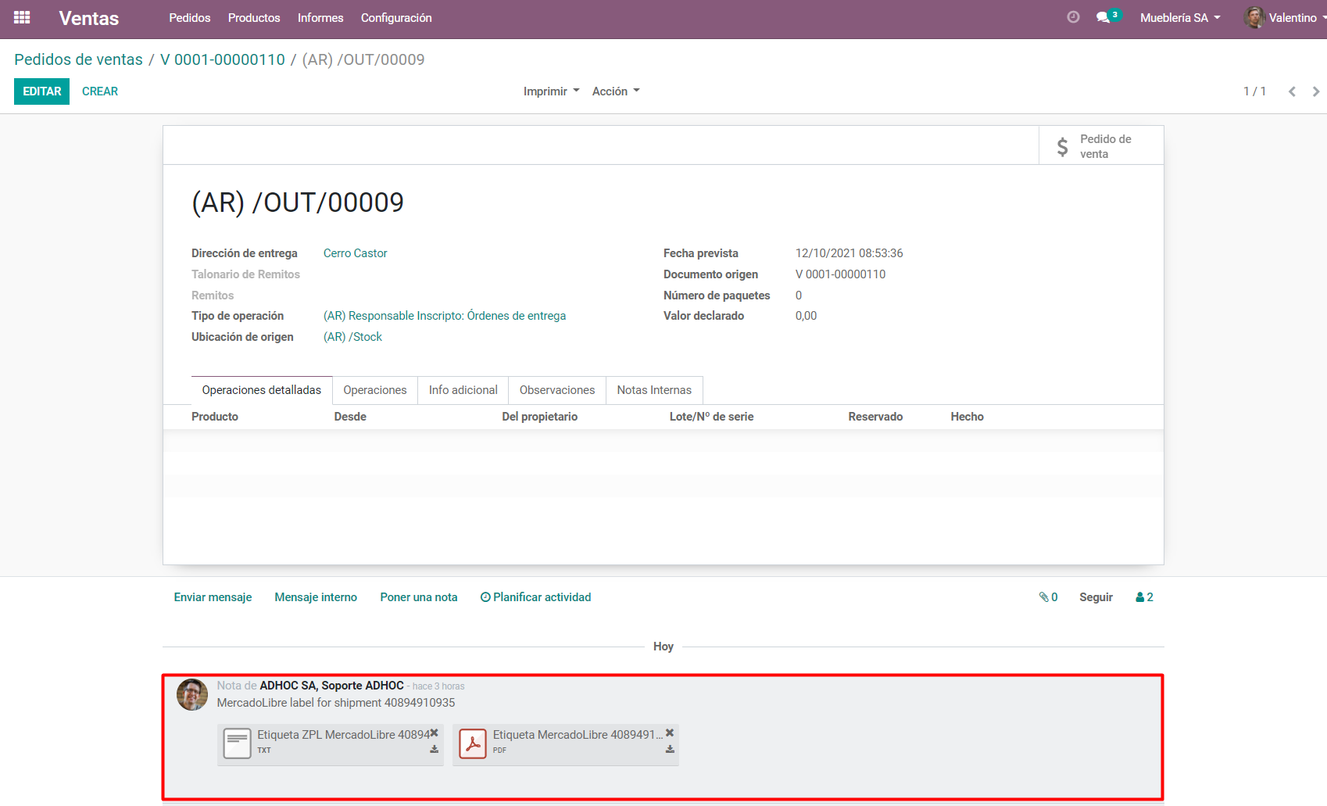Screen dimensions: 1327x806
Task: Switch to the Observaciones tab
Action: [556, 390]
